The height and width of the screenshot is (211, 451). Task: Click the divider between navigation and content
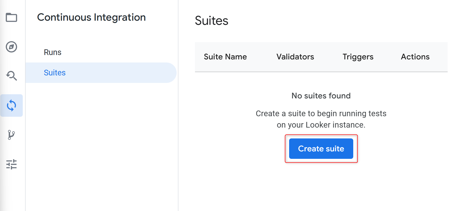(x=178, y=105)
